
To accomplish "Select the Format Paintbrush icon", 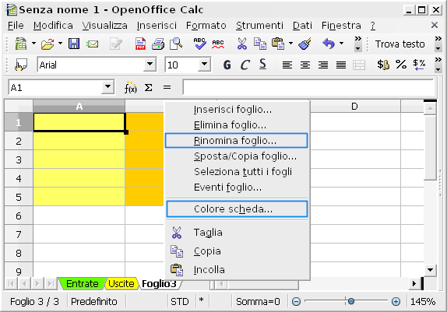I will click(304, 44).
